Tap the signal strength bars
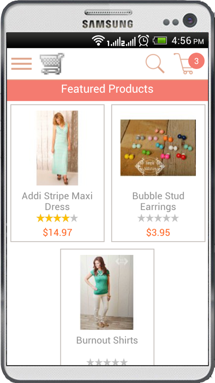Image resolution: width=215 pixels, height=383 pixels. click(121, 42)
